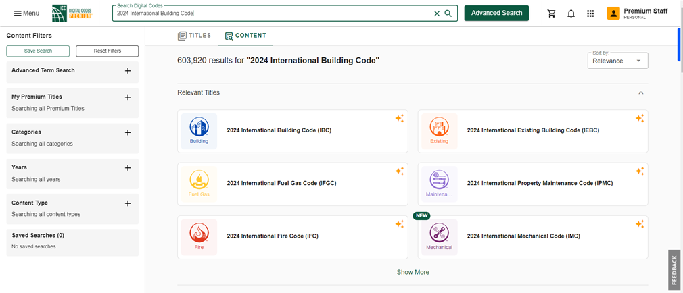Click the Saved Searches (0) heading
Screen dimensions: 683x293
coord(38,235)
